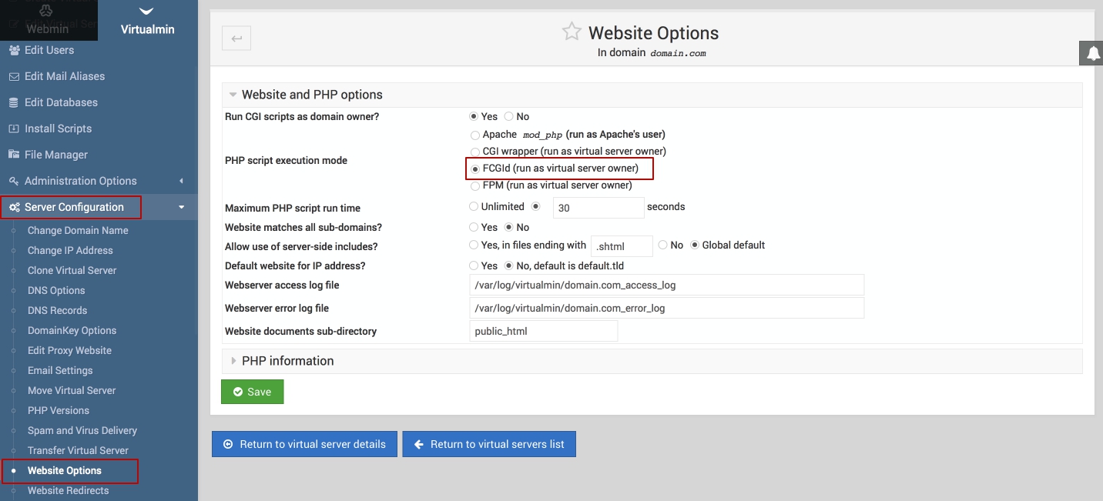Click the Edit Mail Aliases envelope icon
Viewport: 1103px width, 501px height.
point(14,76)
